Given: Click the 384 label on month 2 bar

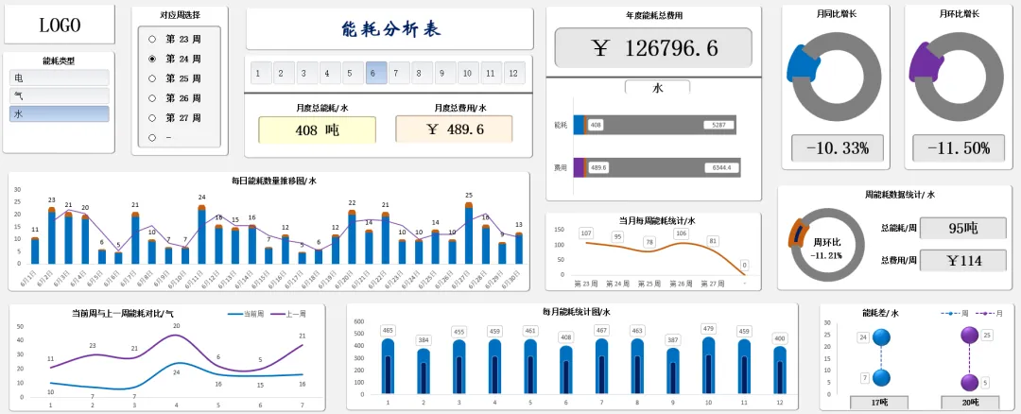Looking at the screenshot, I should pos(424,339).
